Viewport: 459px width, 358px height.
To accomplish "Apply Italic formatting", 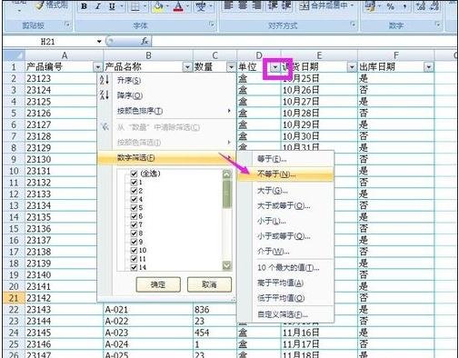I will coord(97,6).
